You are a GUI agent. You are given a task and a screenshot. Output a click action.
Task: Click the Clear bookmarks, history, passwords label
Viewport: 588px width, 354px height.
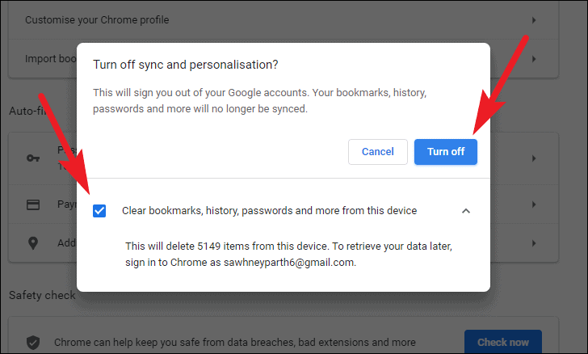269,211
